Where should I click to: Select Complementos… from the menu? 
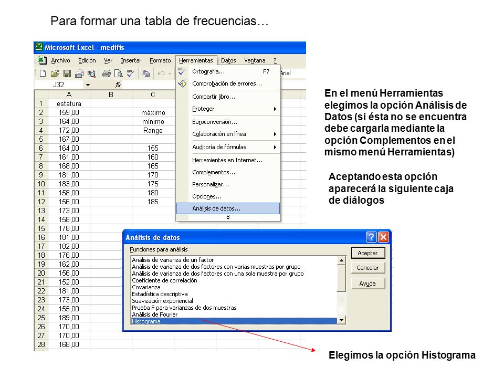228,172
